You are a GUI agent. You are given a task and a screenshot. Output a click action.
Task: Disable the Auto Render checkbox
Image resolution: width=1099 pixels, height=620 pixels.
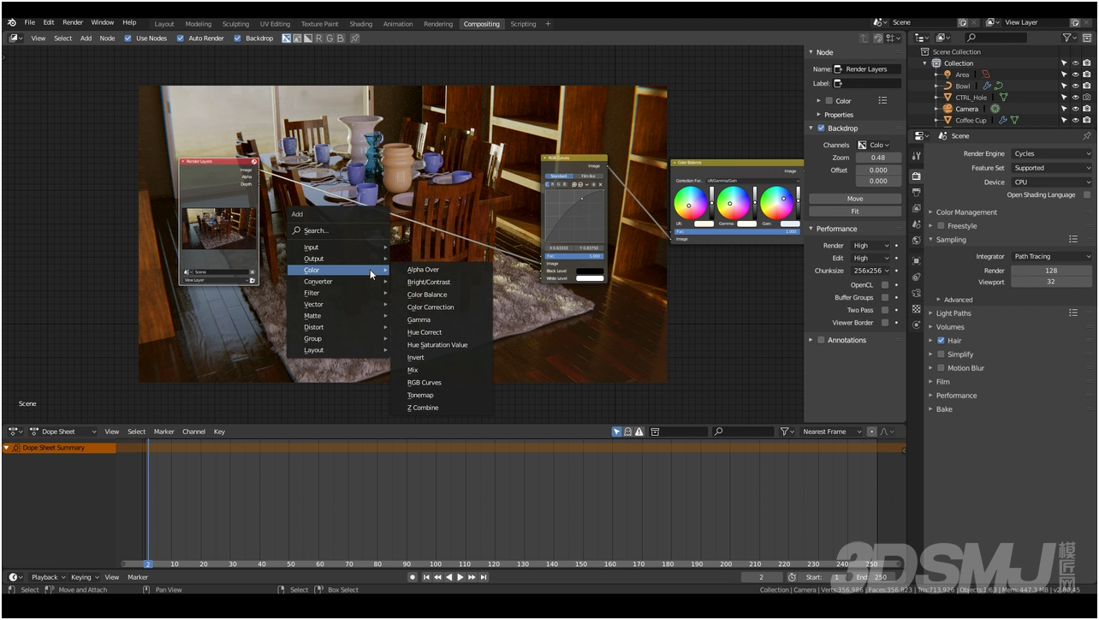[181, 38]
